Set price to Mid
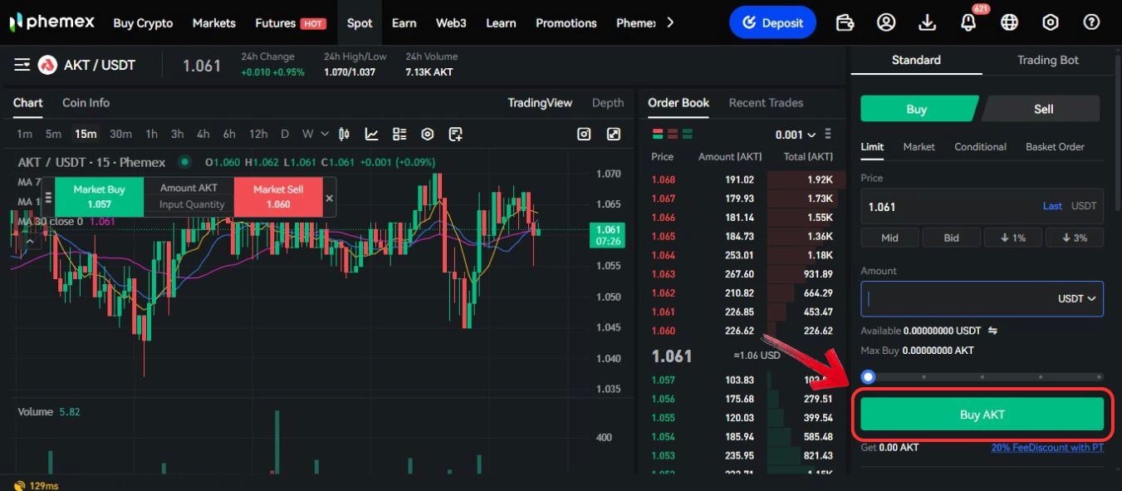 tap(889, 238)
